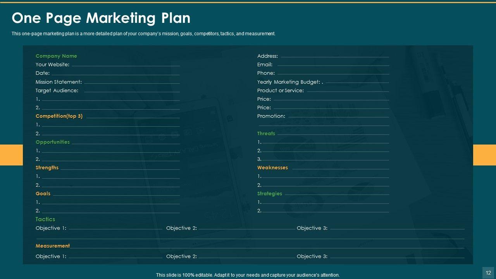496x279 pixels.
Task: Click the Strategies heading
Action: 270,194
